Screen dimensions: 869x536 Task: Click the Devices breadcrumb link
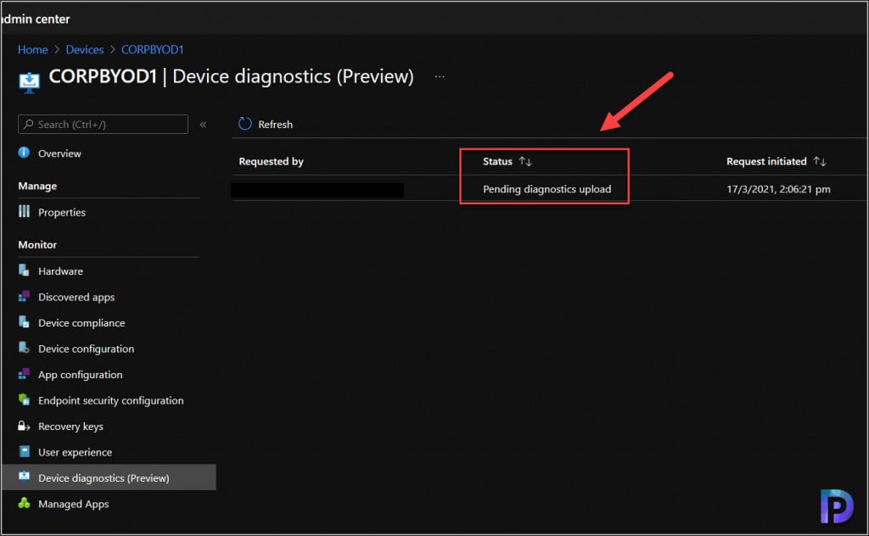[85, 49]
